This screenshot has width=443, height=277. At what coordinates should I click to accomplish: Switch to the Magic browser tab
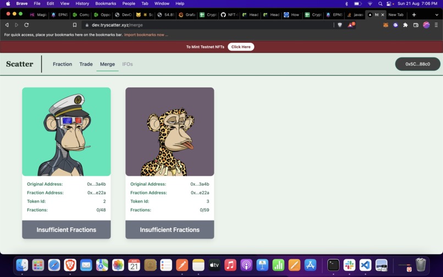[38, 15]
